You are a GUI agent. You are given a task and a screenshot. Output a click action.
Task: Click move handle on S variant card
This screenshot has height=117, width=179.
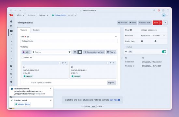[66, 63]
